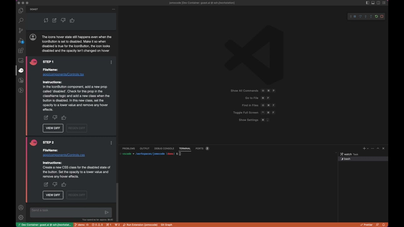The height and width of the screenshot is (227, 404).
Task: Toggle the bottom panel layout
Action: click(373, 3)
